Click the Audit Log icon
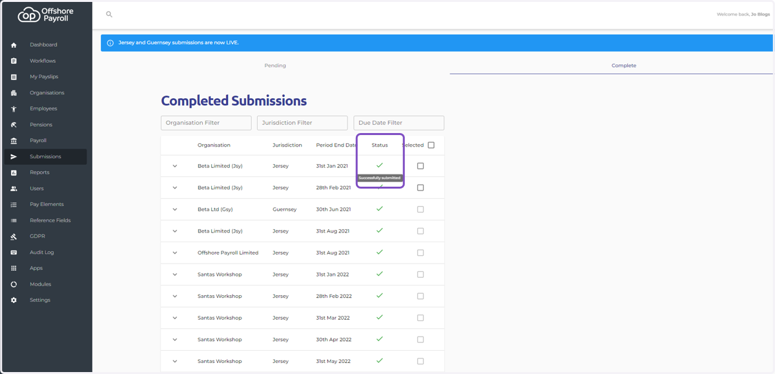 pyautogui.click(x=14, y=253)
